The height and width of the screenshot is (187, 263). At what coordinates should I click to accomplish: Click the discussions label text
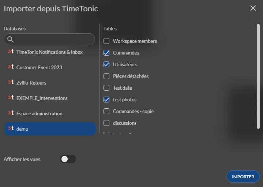tap(125, 123)
